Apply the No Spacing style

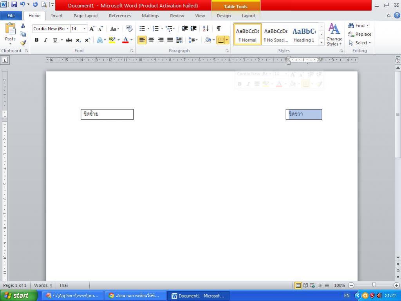tap(276, 34)
